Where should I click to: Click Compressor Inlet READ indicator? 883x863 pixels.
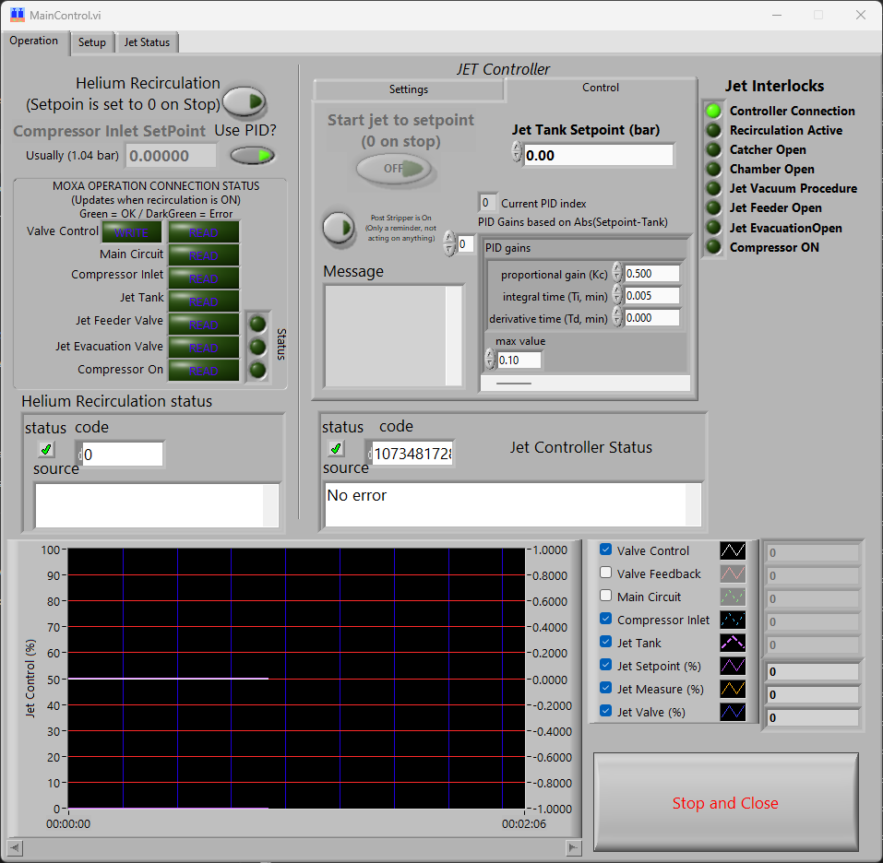203,278
